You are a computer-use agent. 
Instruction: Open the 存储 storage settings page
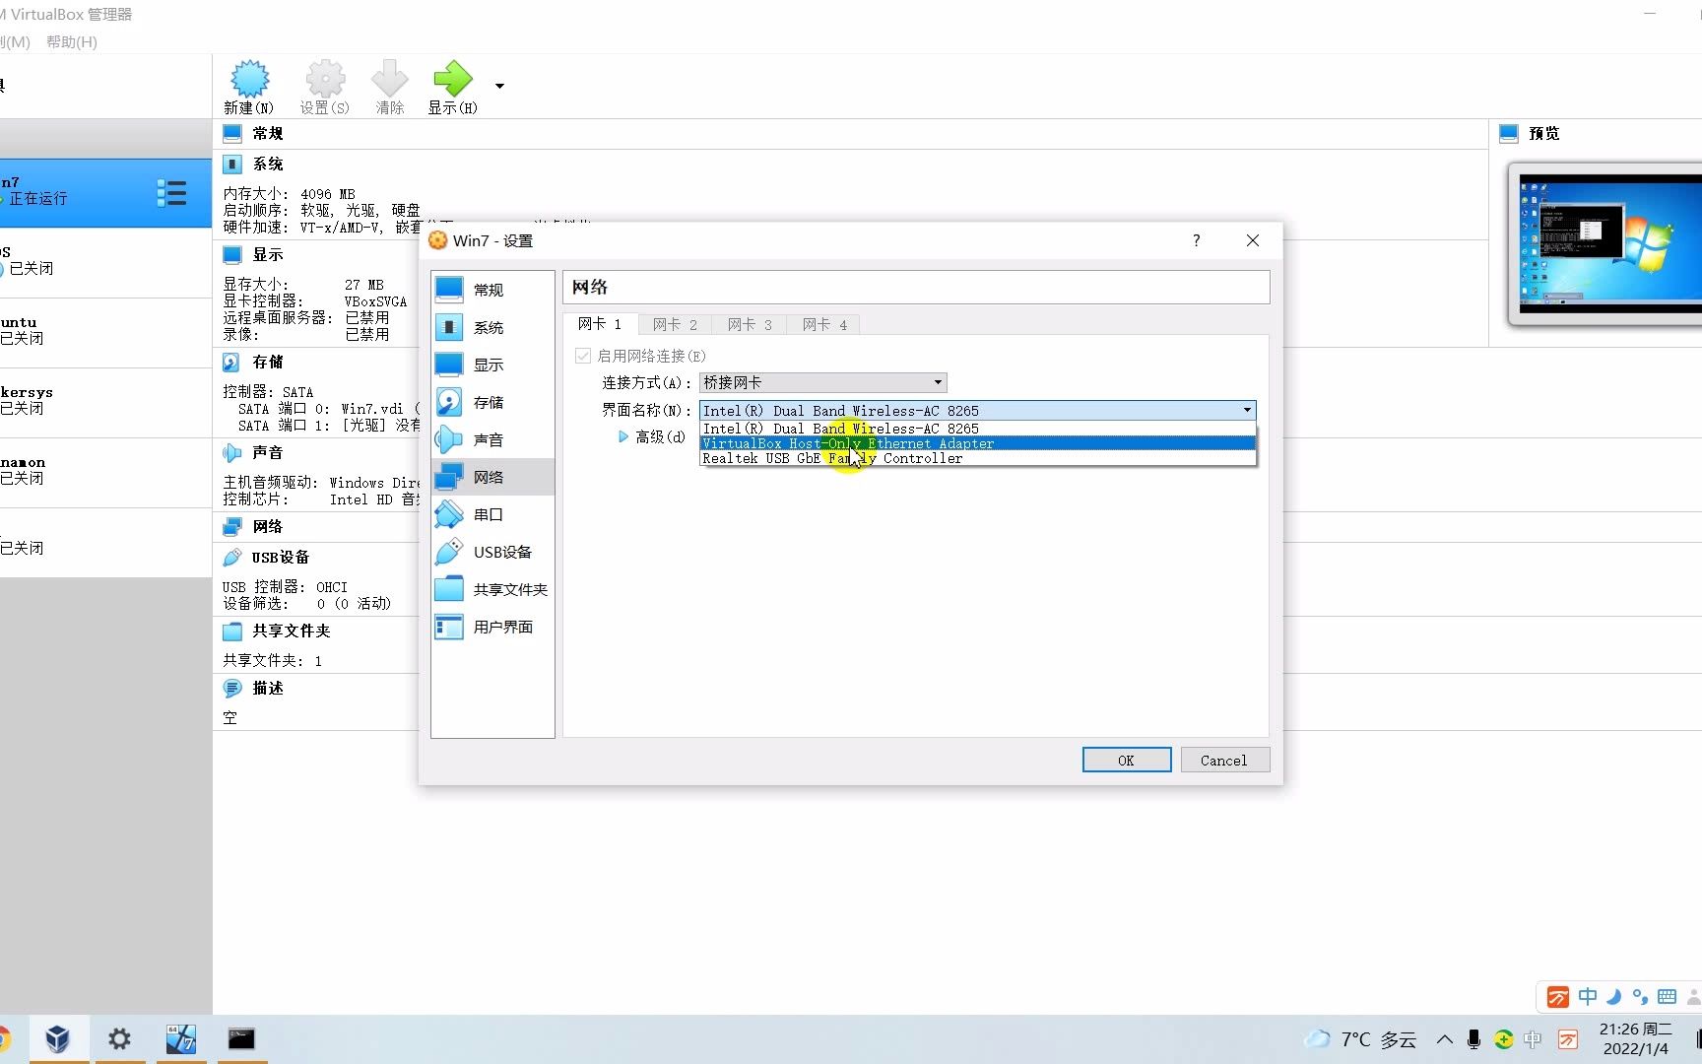[x=491, y=402]
